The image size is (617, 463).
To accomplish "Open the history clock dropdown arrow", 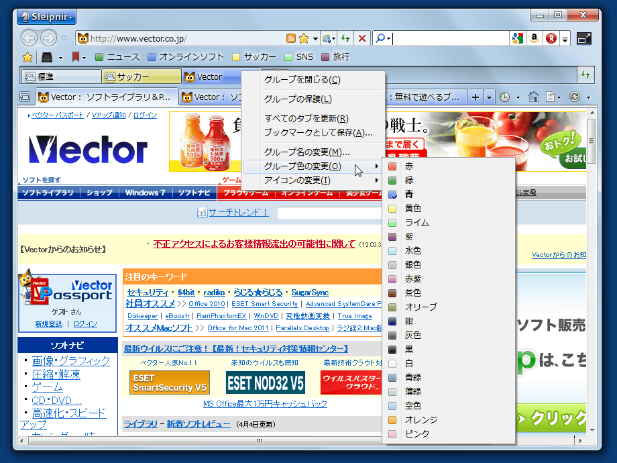I will 518,97.
